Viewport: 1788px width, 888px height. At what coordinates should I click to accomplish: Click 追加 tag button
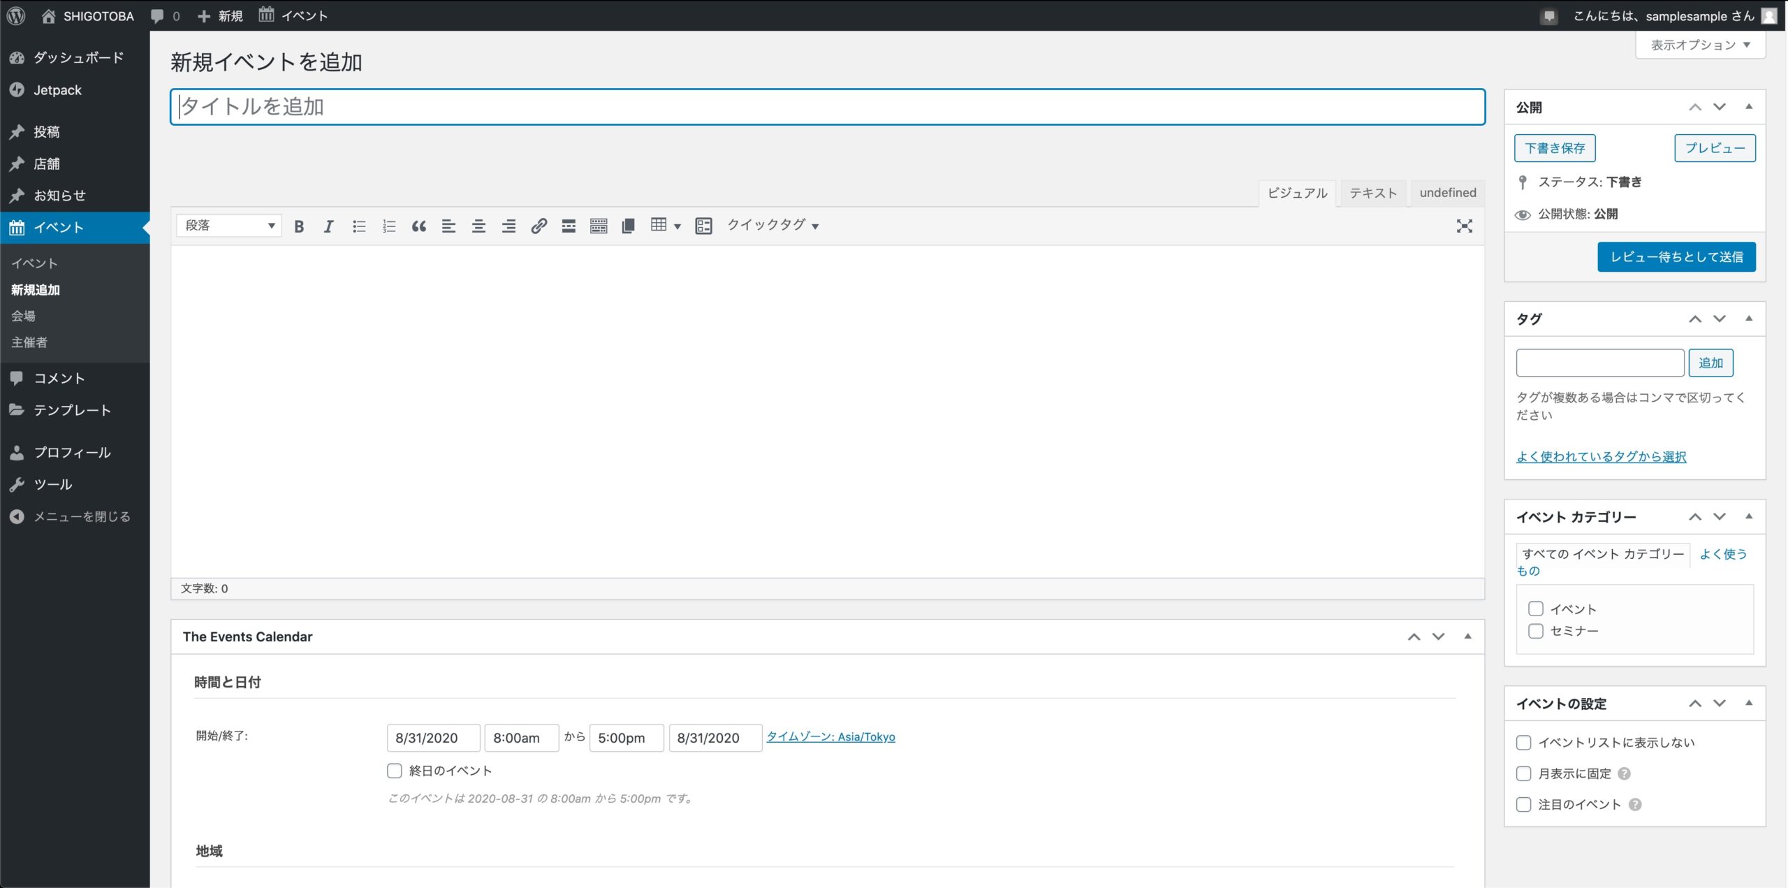[x=1710, y=363]
